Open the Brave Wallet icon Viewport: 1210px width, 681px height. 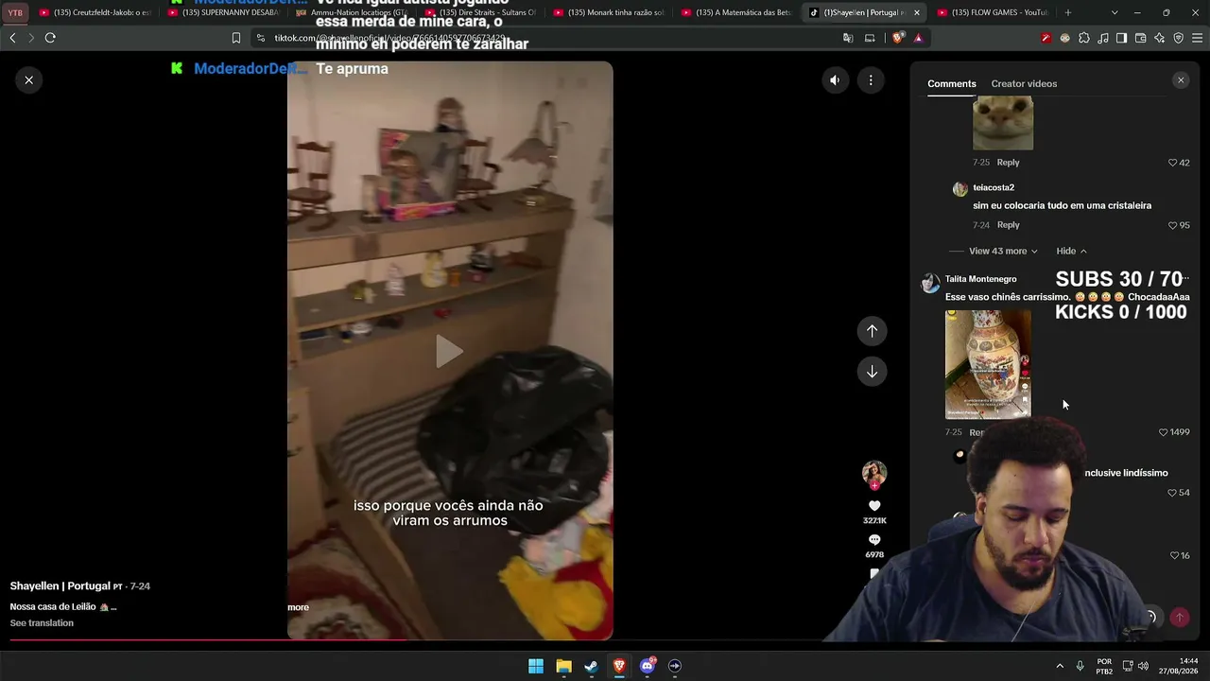coord(1140,38)
